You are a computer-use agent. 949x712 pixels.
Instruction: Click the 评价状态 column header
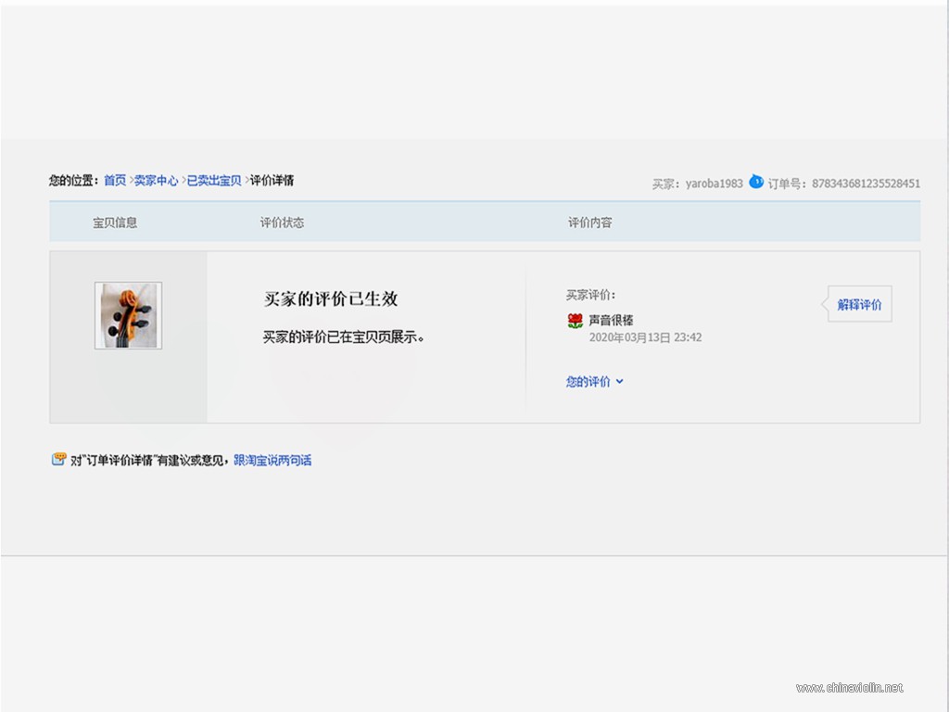click(282, 222)
